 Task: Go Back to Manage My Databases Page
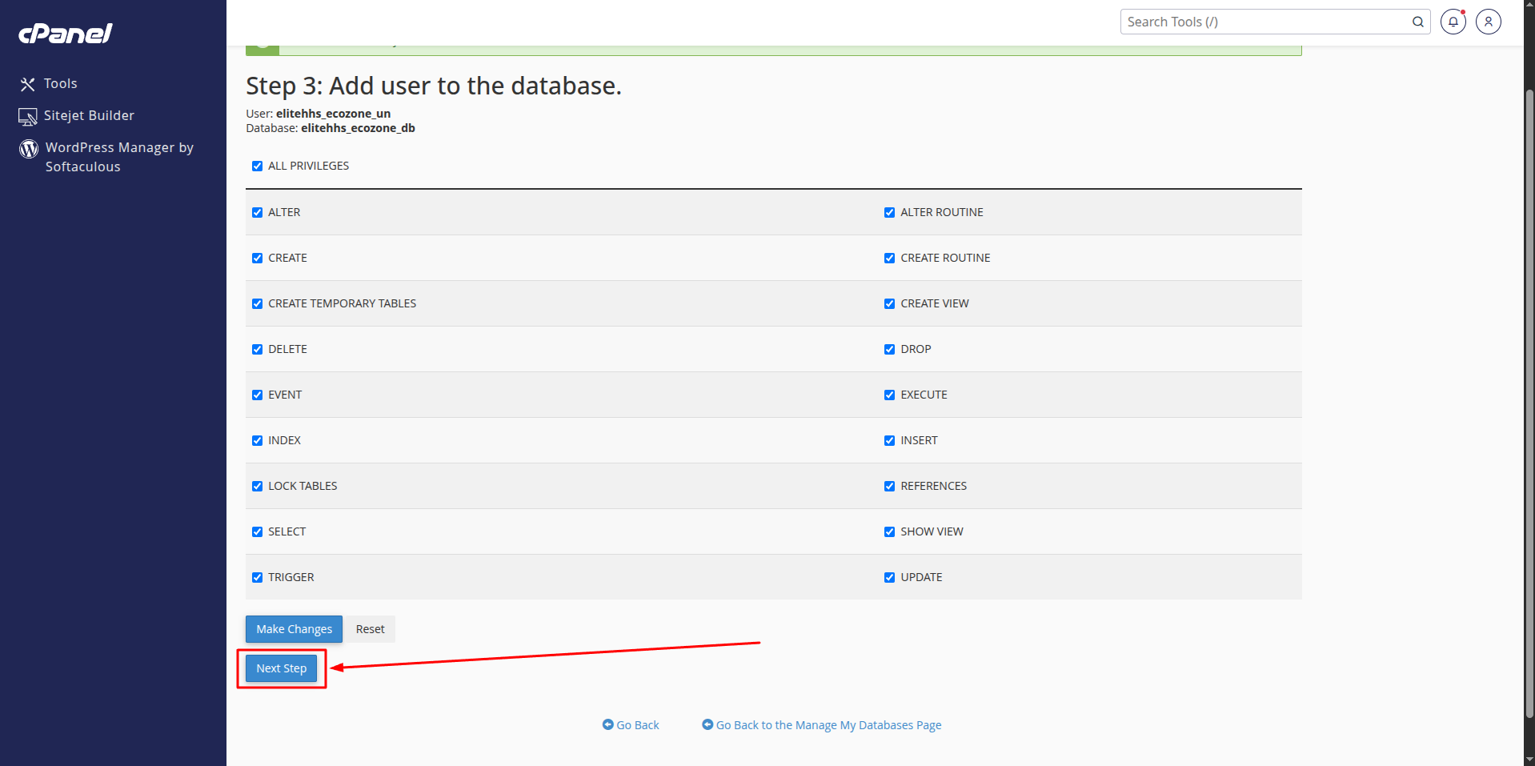coord(828,725)
